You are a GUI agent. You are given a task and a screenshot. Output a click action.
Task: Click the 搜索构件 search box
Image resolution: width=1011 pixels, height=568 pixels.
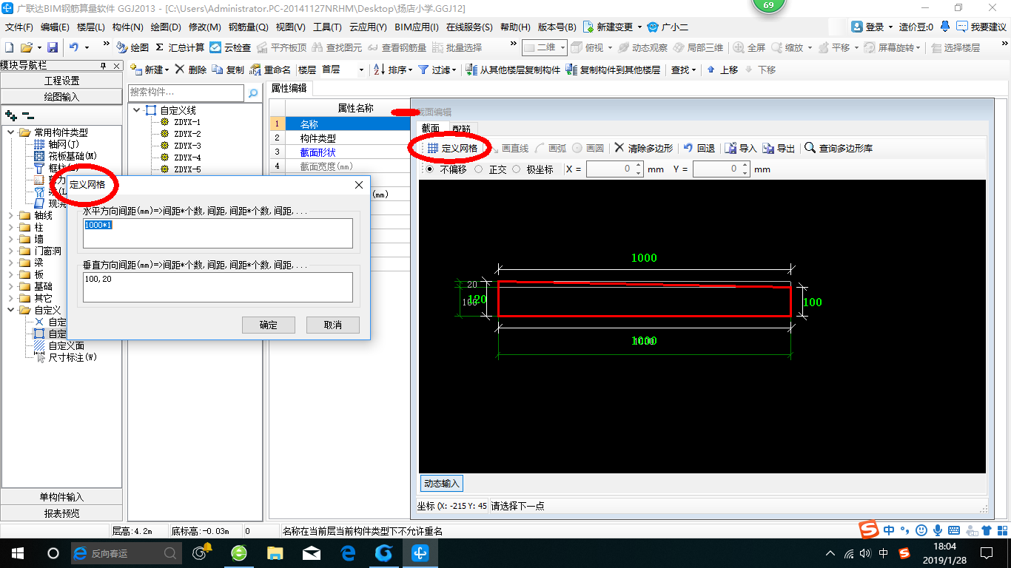click(x=186, y=92)
